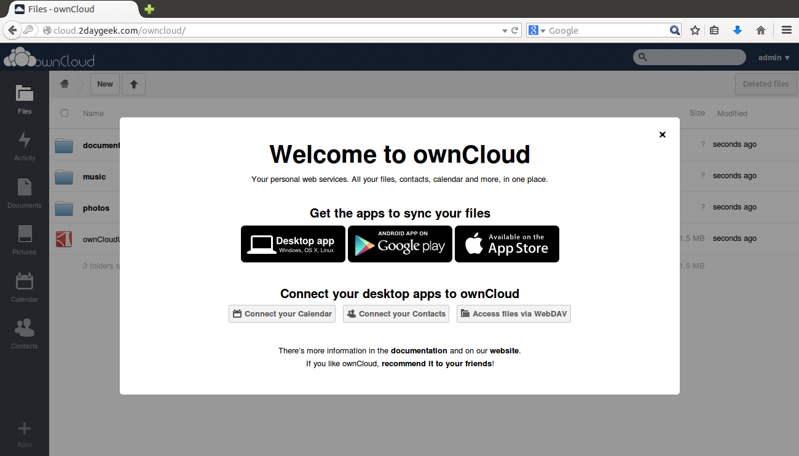799x456 pixels.
Task: Click the home folder breadcrumb icon
Action: pyautogui.click(x=64, y=84)
